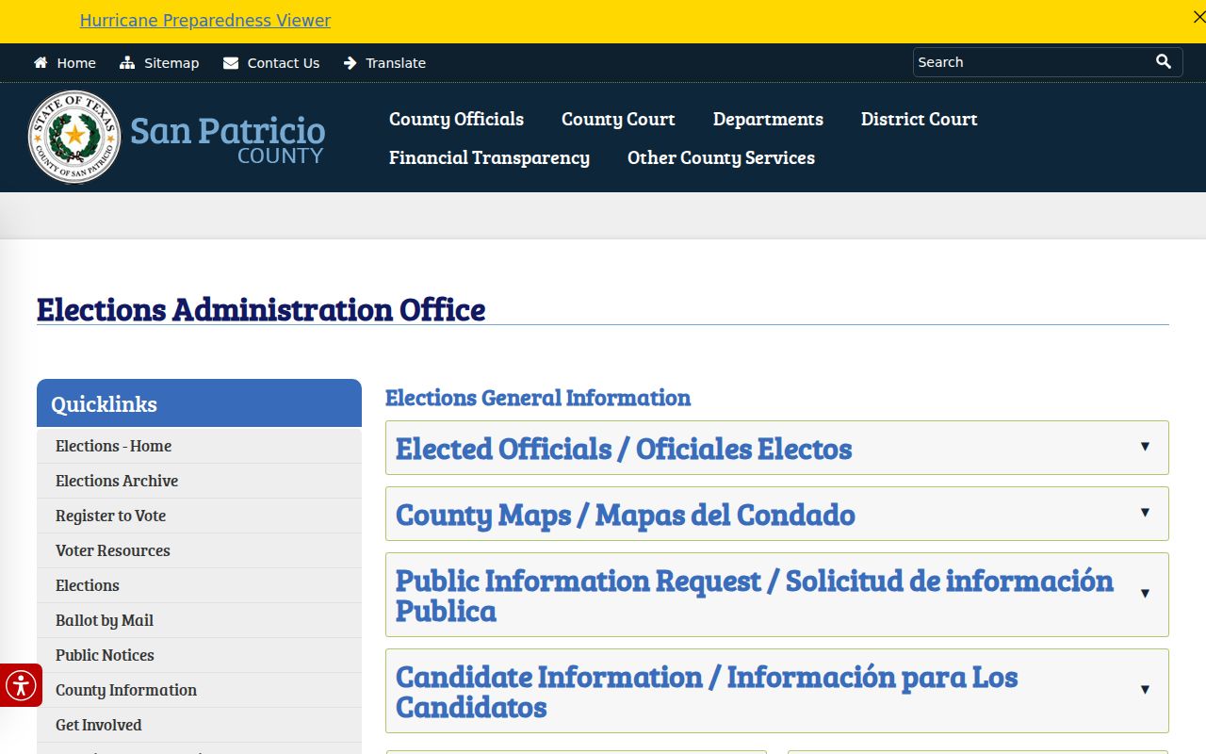Viewport: 1206px width, 754px height.
Task: Open the Other County Services menu
Action: 721,157
